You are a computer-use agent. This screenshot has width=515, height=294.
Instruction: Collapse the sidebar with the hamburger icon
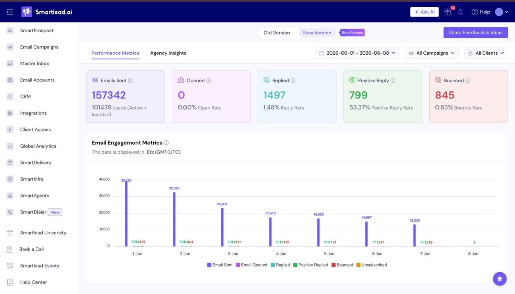(x=10, y=12)
